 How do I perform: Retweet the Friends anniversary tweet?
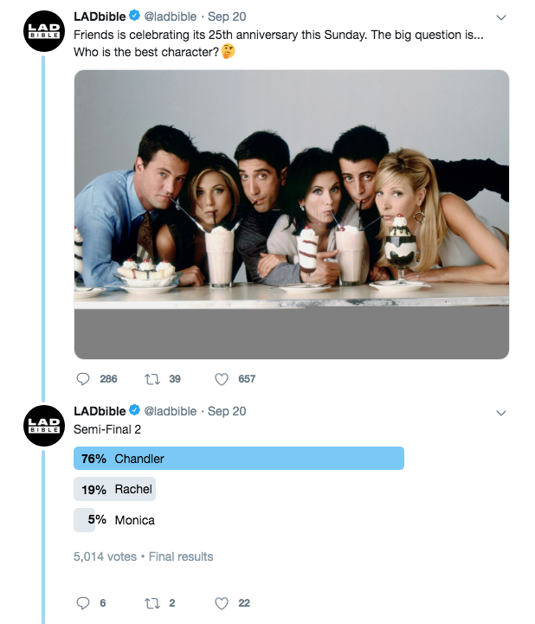point(152,379)
